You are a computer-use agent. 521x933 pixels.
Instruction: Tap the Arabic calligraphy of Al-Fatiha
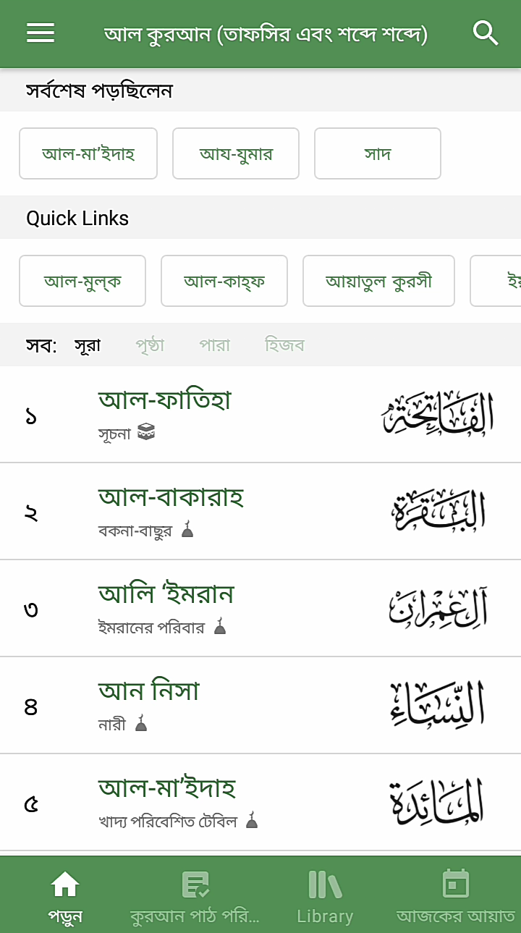point(439,414)
